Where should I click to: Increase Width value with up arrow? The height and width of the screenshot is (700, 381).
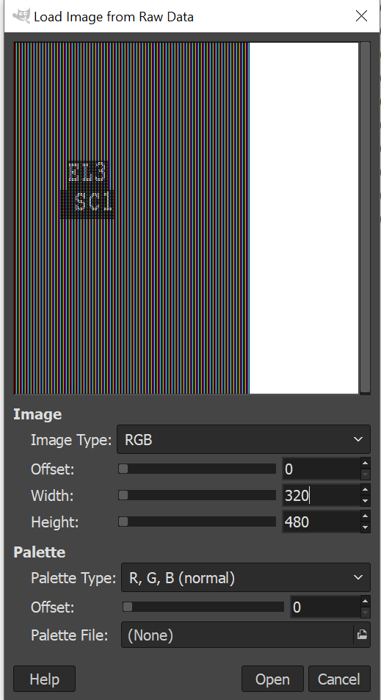point(366,490)
